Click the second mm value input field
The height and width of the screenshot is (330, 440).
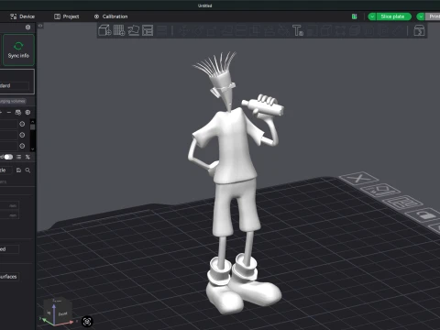coord(9,215)
